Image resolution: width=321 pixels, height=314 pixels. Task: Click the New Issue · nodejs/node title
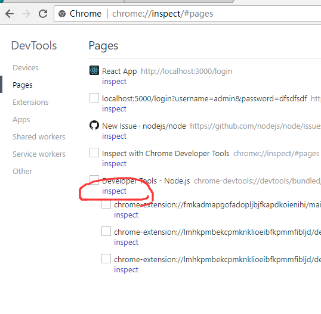(x=144, y=126)
